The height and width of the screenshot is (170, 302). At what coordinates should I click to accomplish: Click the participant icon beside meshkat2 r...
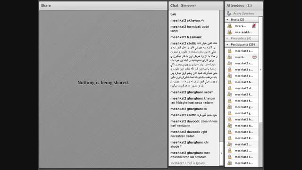230,157
